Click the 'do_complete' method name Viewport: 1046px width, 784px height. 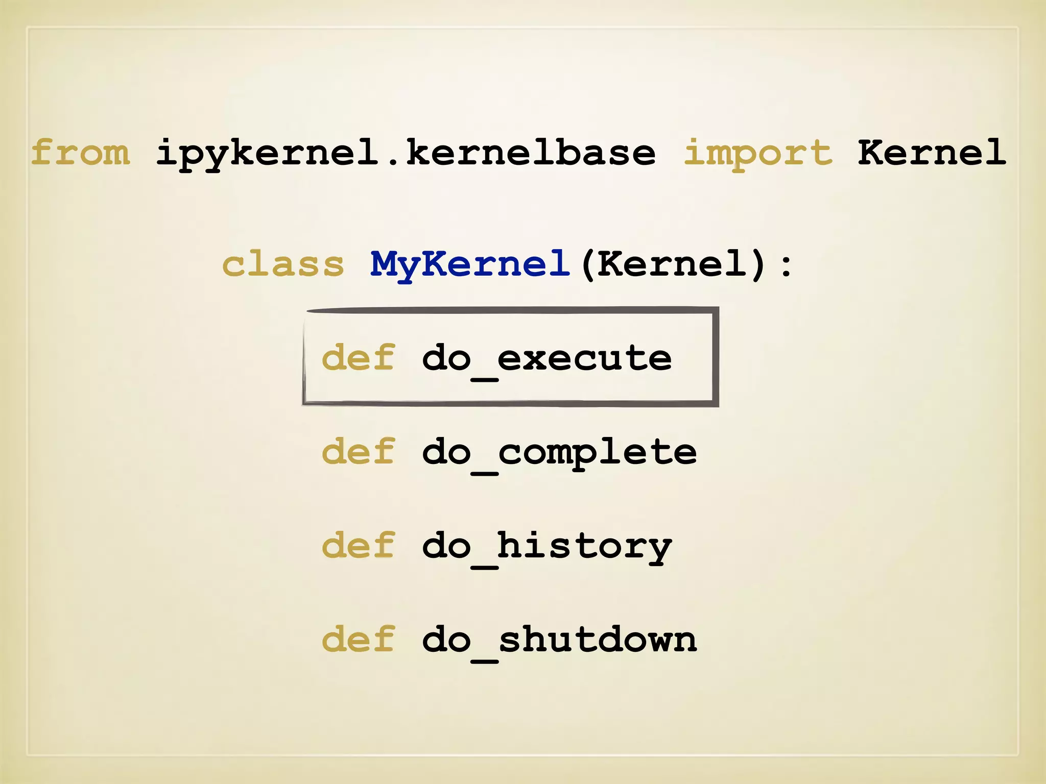click(559, 455)
